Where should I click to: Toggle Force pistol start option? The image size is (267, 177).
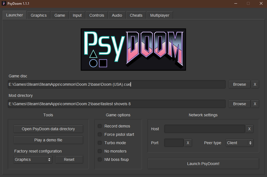pos(100,134)
